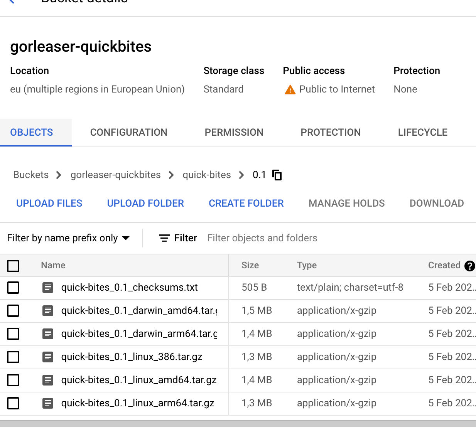Viewport: 476px width, 431px height.
Task: Click file icon for linux_amd64 tarball
Action: tap(48, 380)
